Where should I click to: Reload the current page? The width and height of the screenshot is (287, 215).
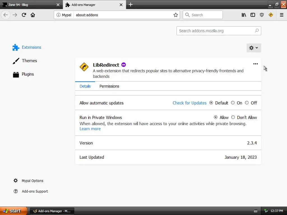pos(24,15)
